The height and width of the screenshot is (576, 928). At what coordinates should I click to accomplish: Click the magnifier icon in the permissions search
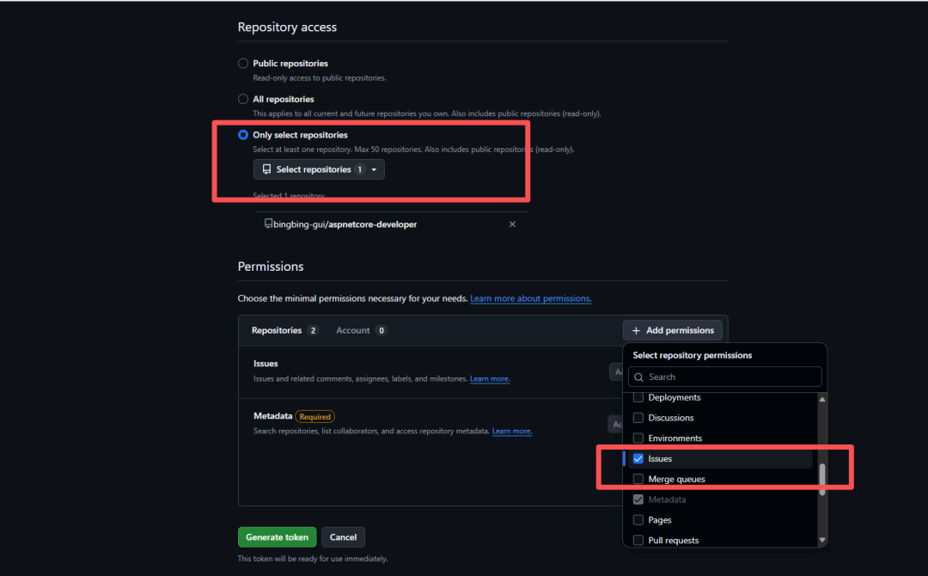pyautogui.click(x=638, y=377)
